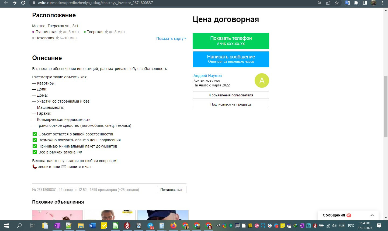Open the seller profile Андрей Наумов
The width and height of the screenshot is (388, 231).
click(207, 76)
